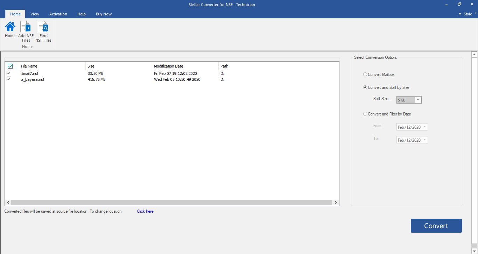Image resolution: width=478 pixels, height=254 pixels.
Task: Click the Add NSF Files icon
Action: click(26, 27)
